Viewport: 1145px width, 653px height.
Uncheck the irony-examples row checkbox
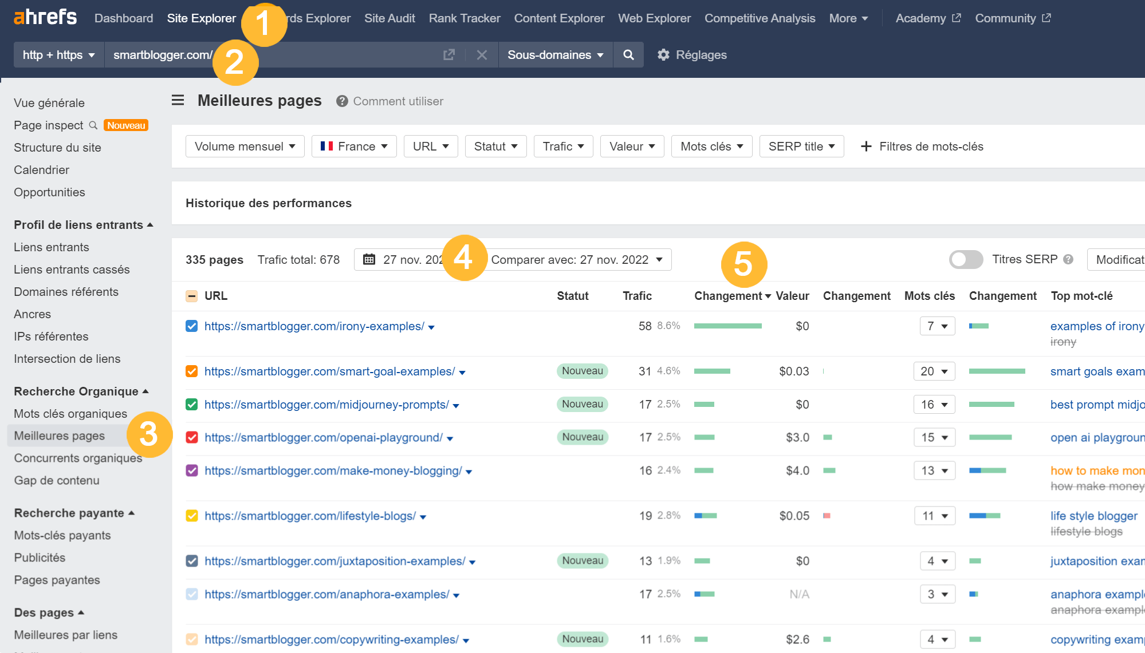[x=191, y=326]
